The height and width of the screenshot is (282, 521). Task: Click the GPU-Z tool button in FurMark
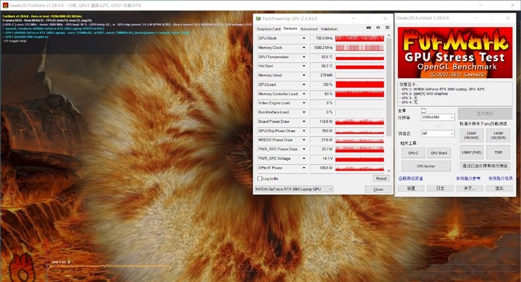[x=413, y=153]
